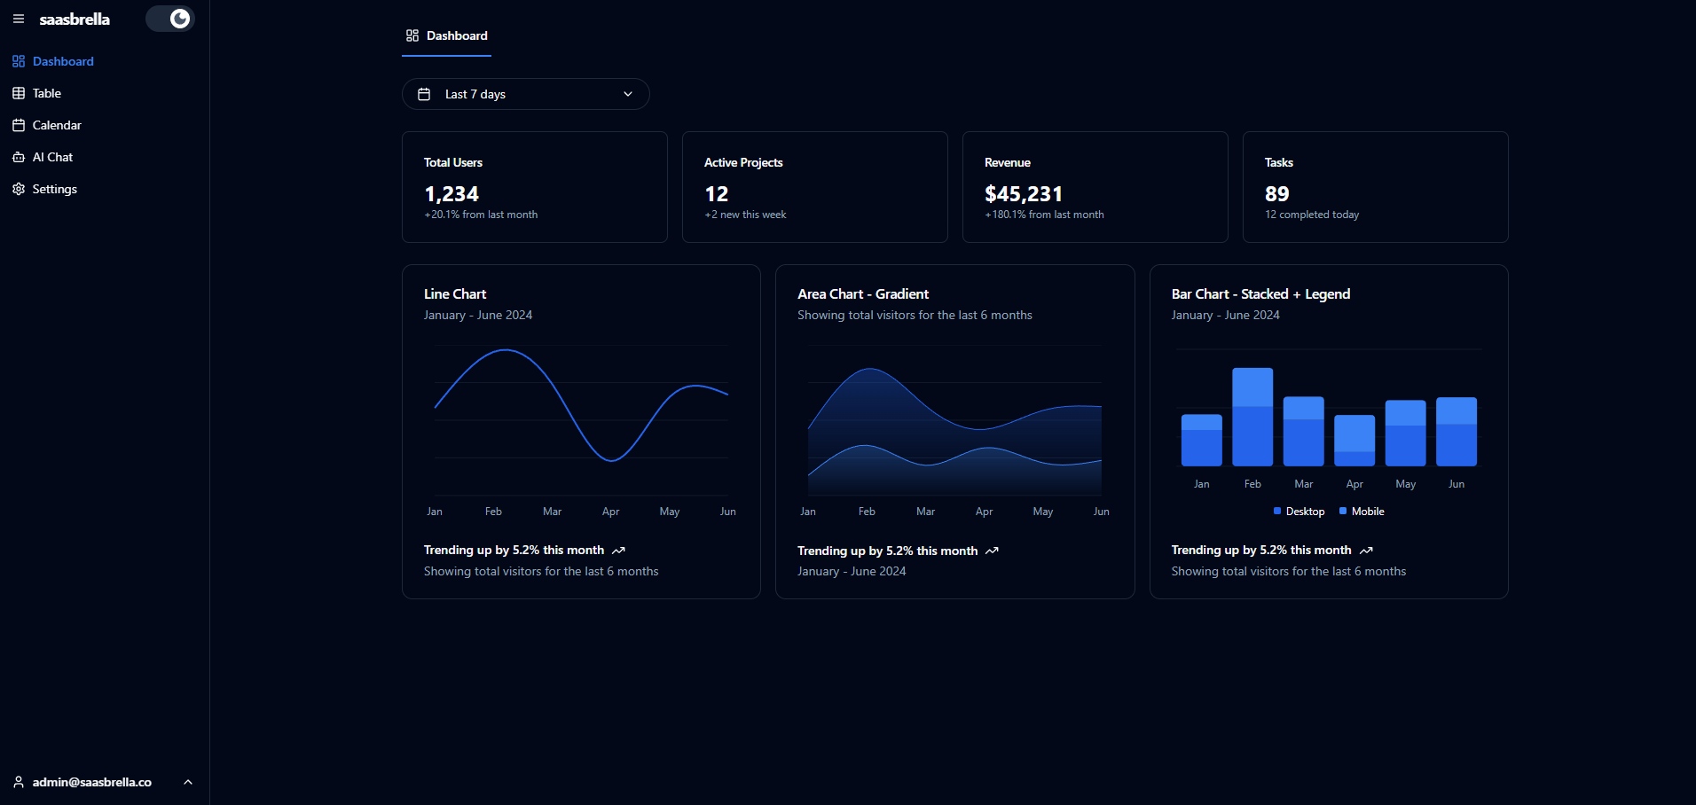1696x805 pixels.
Task: Open the Last 7 days dropdown
Action: tap(525, 93)
